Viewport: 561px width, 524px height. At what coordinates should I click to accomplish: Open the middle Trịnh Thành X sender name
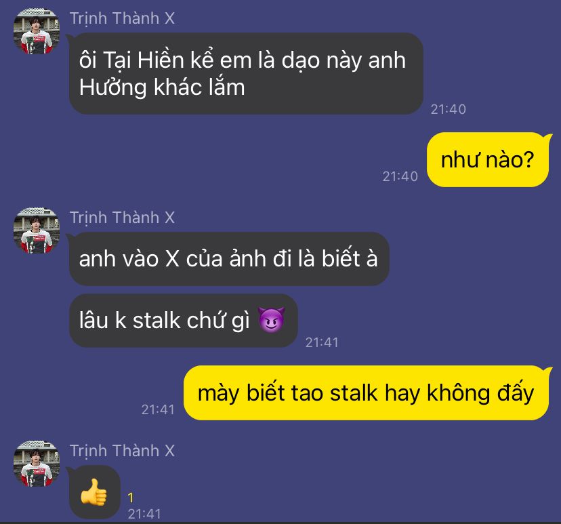click(x=123, y=218)
